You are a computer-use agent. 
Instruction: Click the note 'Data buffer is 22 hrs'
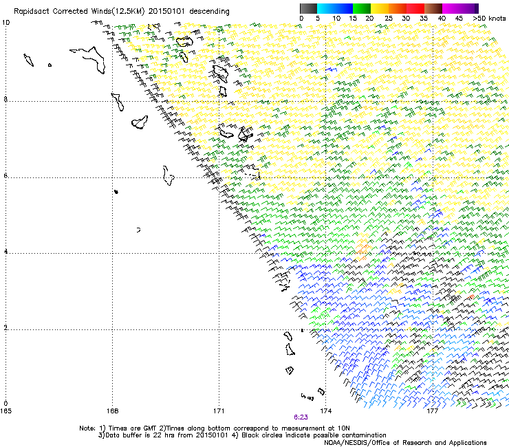141,435
